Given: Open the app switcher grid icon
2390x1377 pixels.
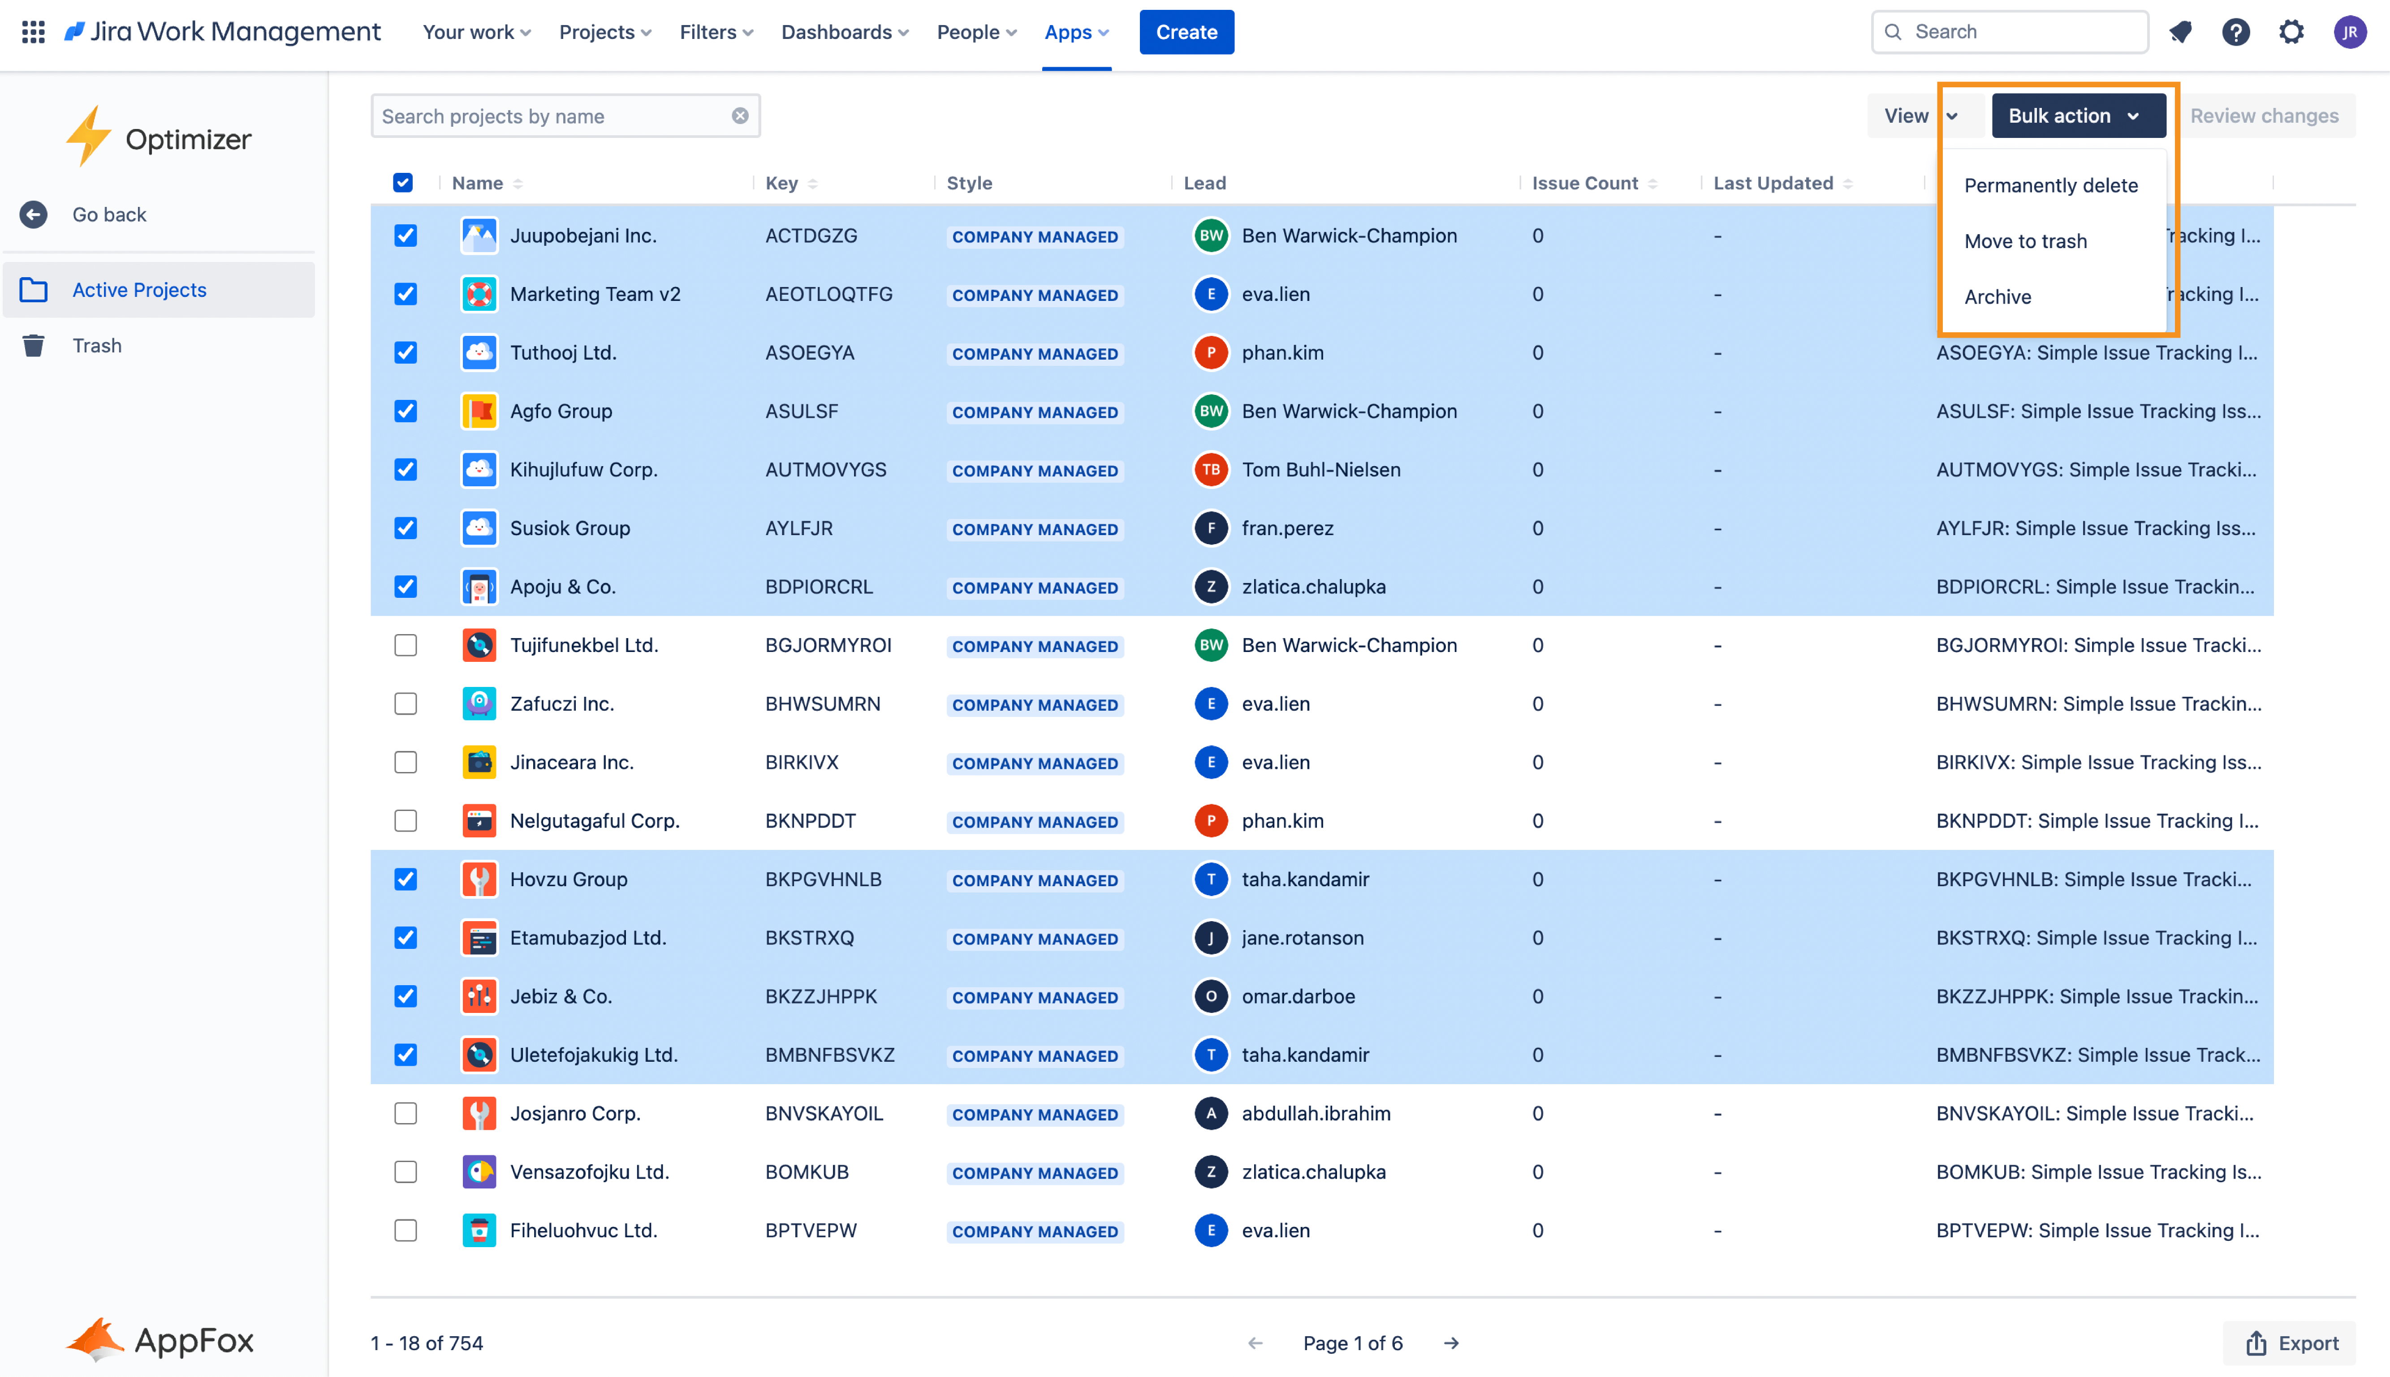Looking at the screenshot, I should pos(33,32).
